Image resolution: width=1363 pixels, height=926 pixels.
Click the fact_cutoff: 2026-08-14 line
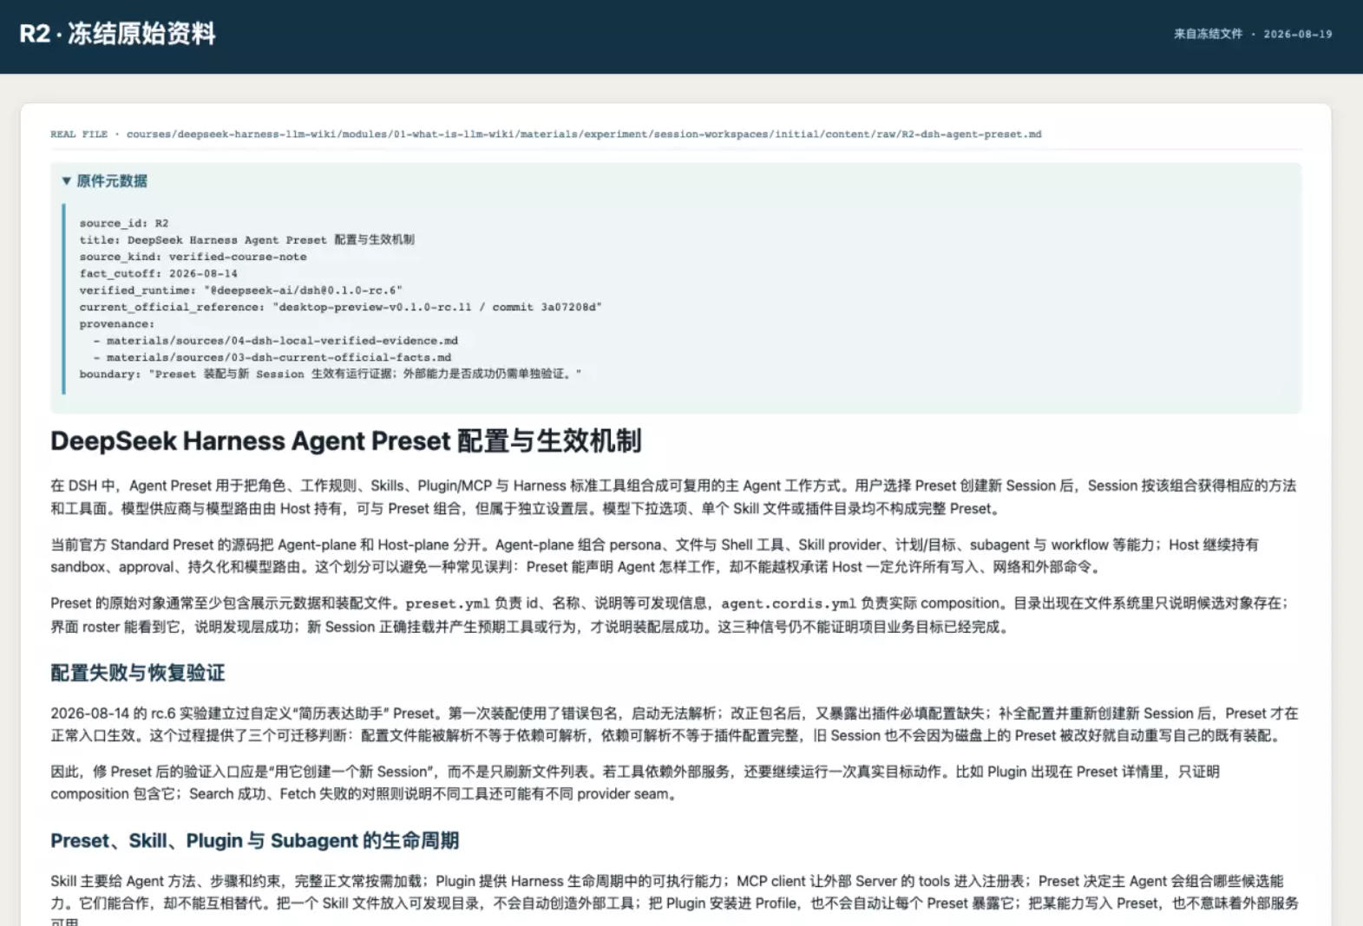click(158, 273)
